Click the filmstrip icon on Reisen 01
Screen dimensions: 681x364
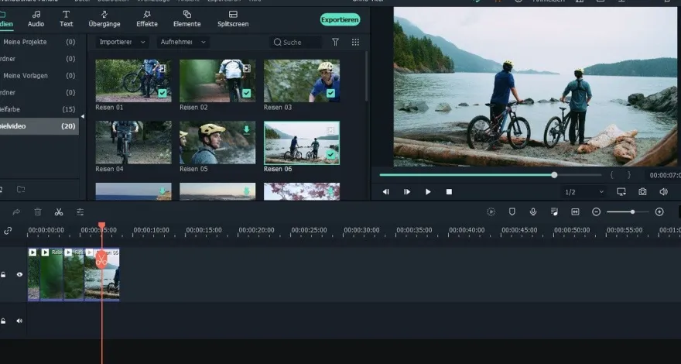click(163, 68)
